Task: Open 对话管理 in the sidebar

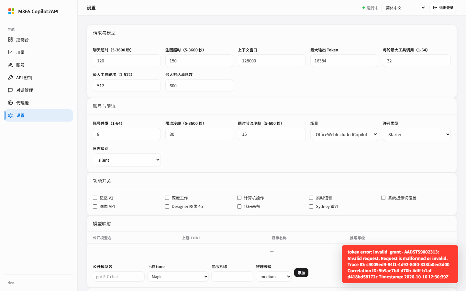Action: [39, 90]
